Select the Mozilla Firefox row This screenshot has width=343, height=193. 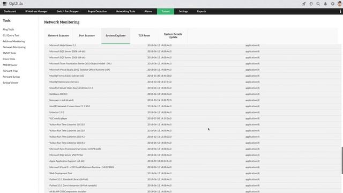tap(193, 76)
